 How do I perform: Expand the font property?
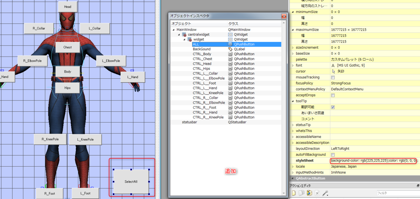click(293, 65)
